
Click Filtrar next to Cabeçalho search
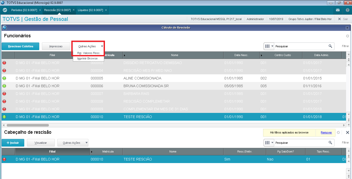(x=345, y=142)
